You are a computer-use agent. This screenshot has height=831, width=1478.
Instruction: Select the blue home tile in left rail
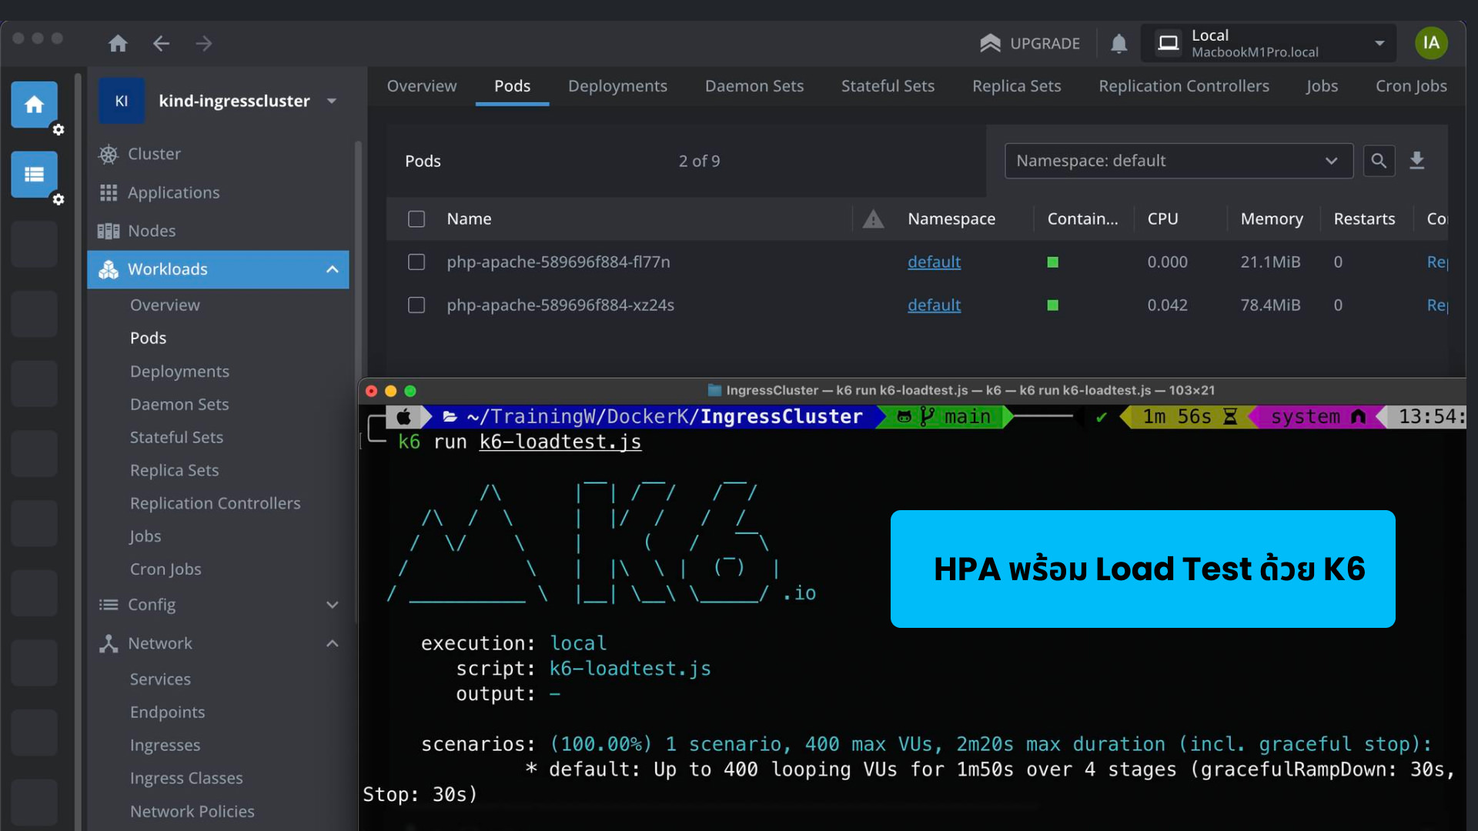click(34, 104)
